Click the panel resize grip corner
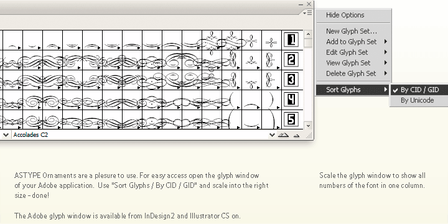The image size is (448, 224). (x=309, y=136)
